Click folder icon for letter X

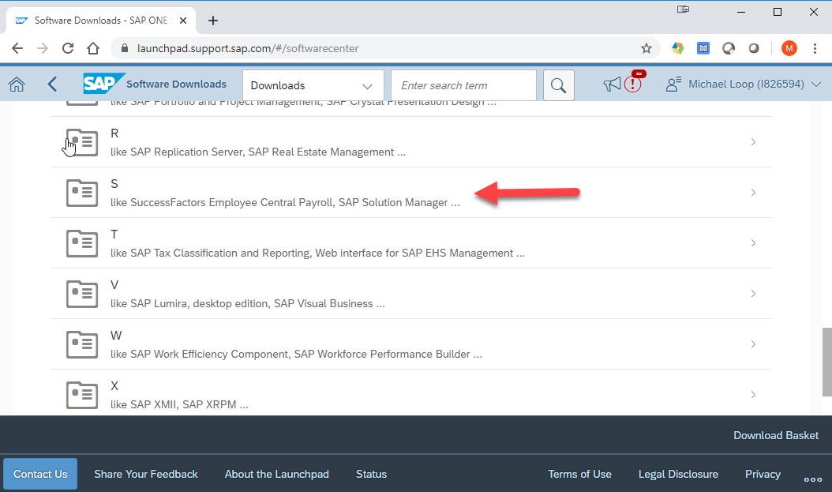point(82,394)
